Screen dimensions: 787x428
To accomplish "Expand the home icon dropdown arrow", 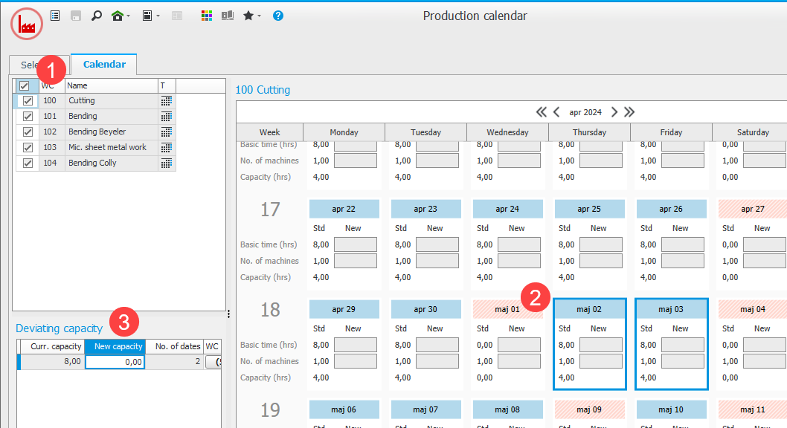I will point(129,16).
